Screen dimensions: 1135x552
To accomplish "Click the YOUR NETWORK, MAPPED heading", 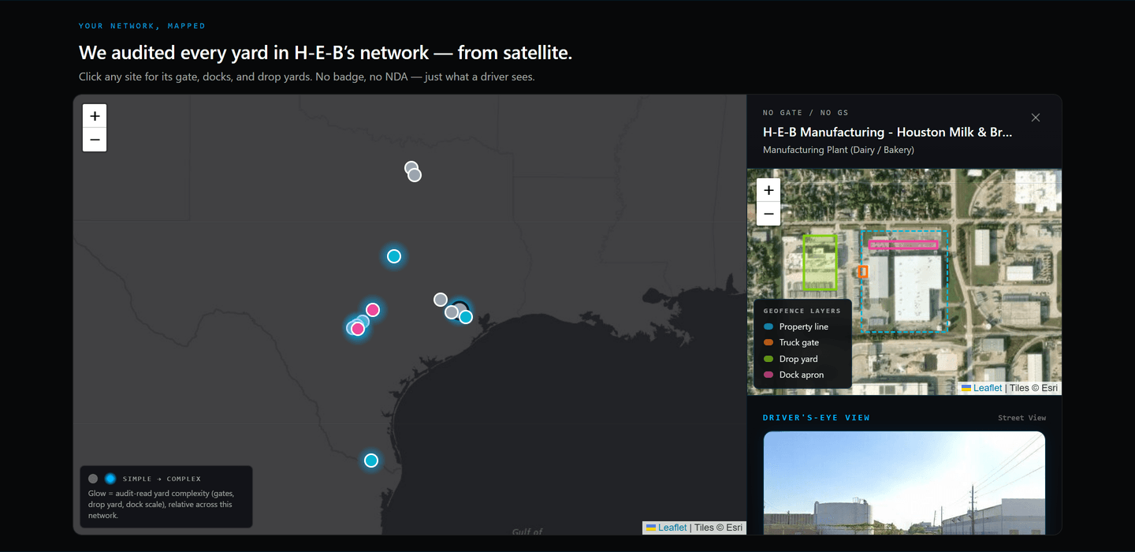I will pyautogui.click(x=142, y=26).
